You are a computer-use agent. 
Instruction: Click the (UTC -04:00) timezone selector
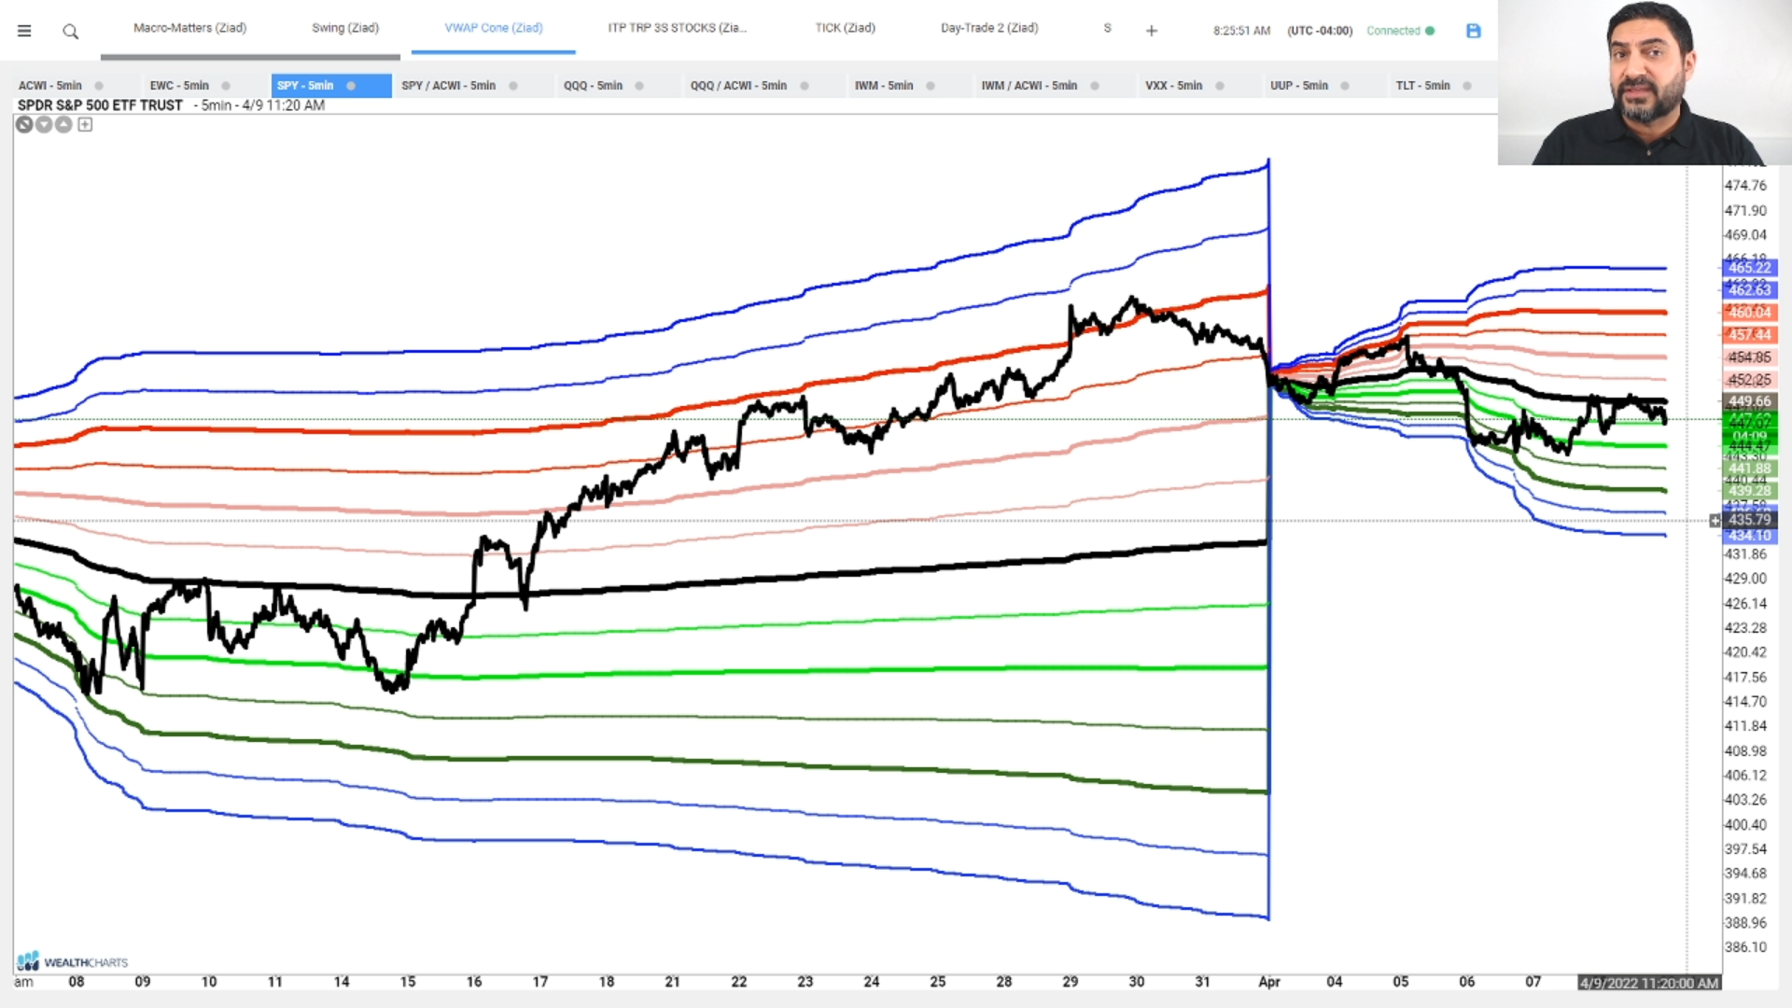(1320, 31)
